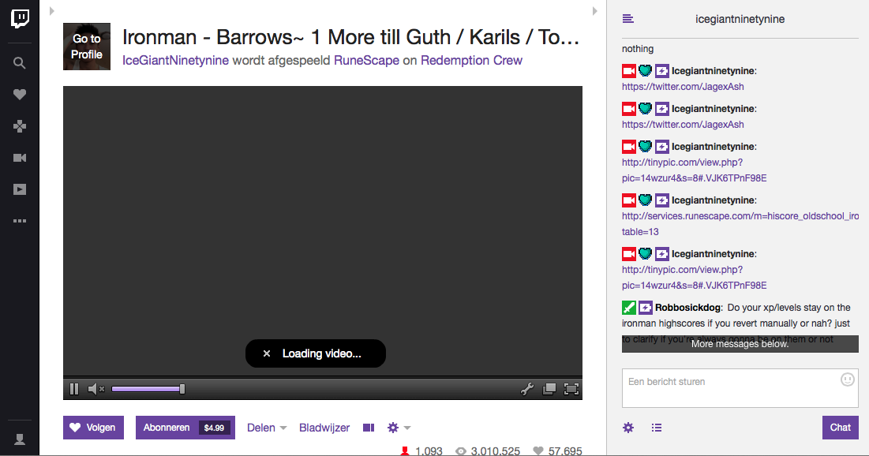This screenshot has height=456, width=869.
Task: Unmute the player speaker icon
Action: point(96,389)
